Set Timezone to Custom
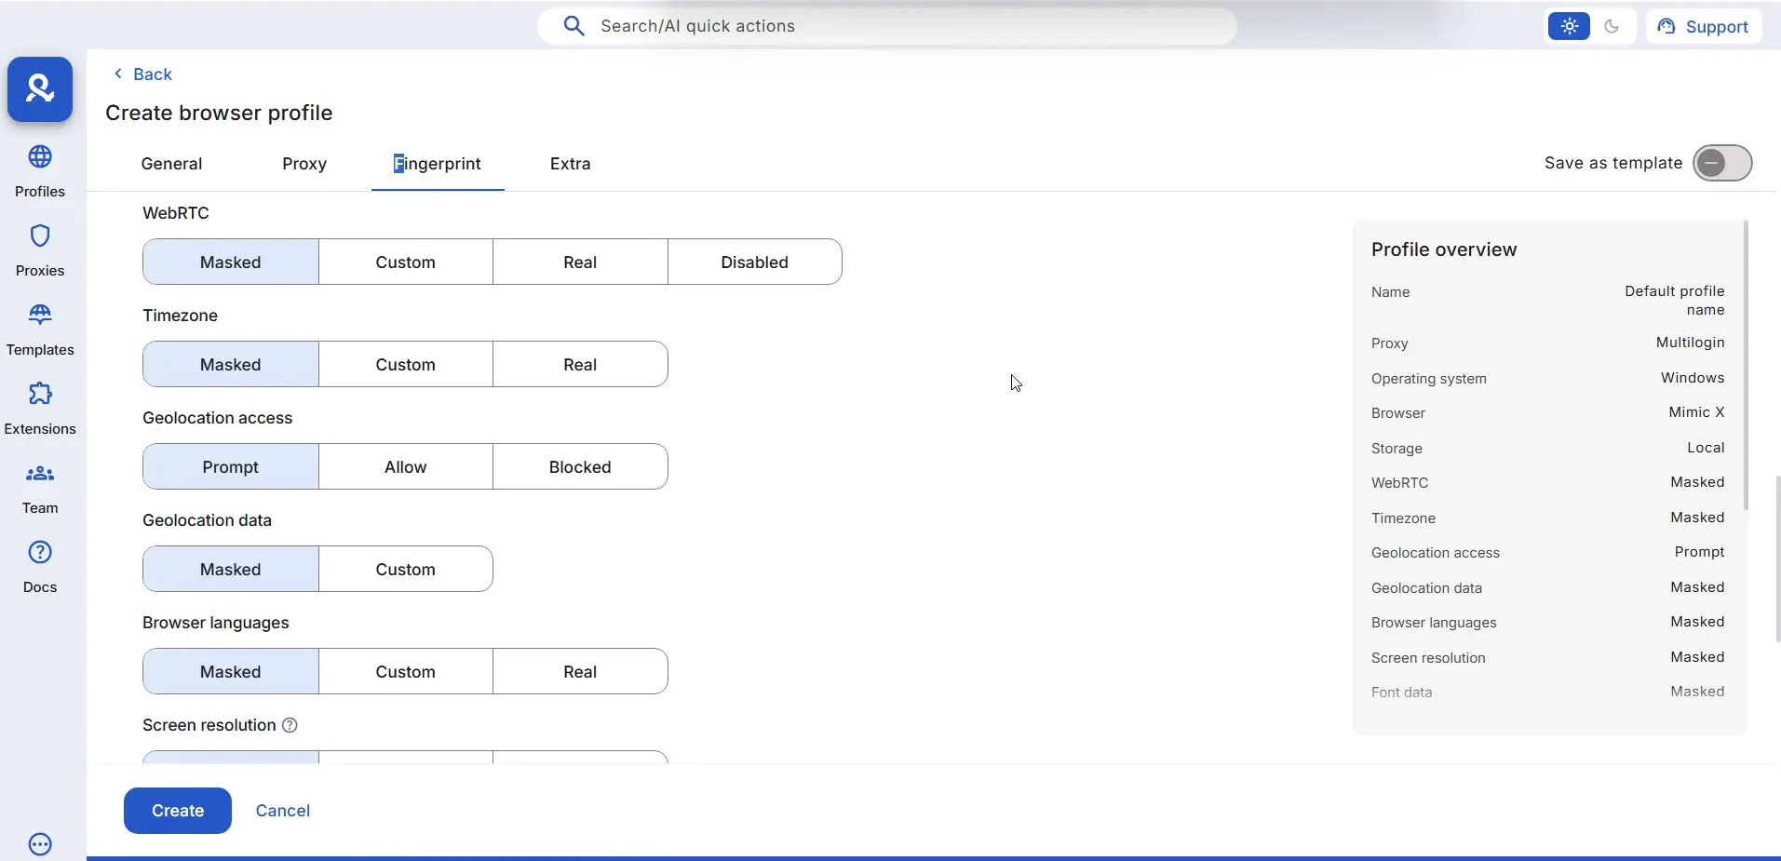 coord(406,364)
